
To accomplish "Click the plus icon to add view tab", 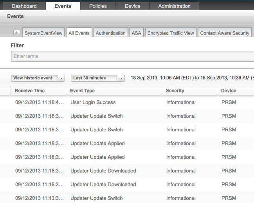I will pos(17,33).
